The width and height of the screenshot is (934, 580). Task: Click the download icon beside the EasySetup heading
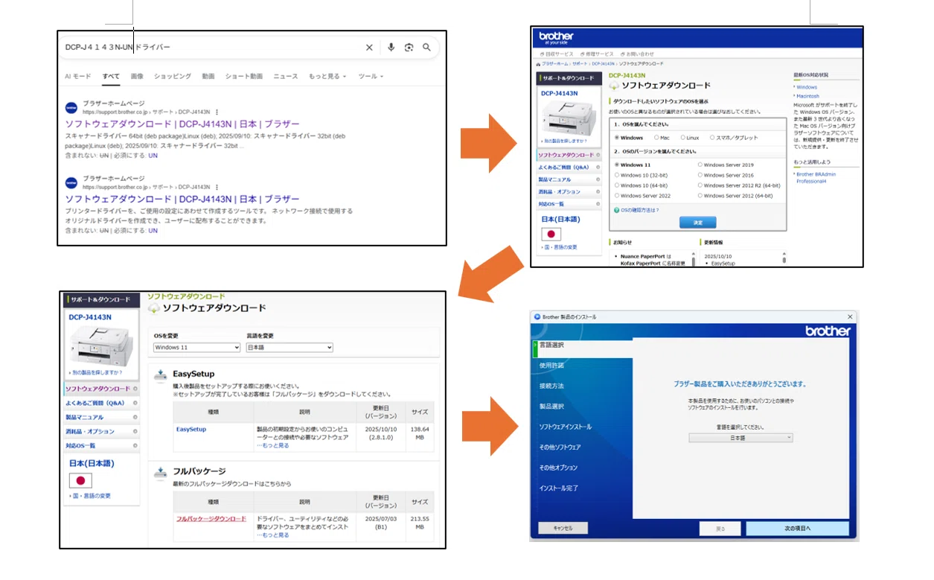pos(160,375)
